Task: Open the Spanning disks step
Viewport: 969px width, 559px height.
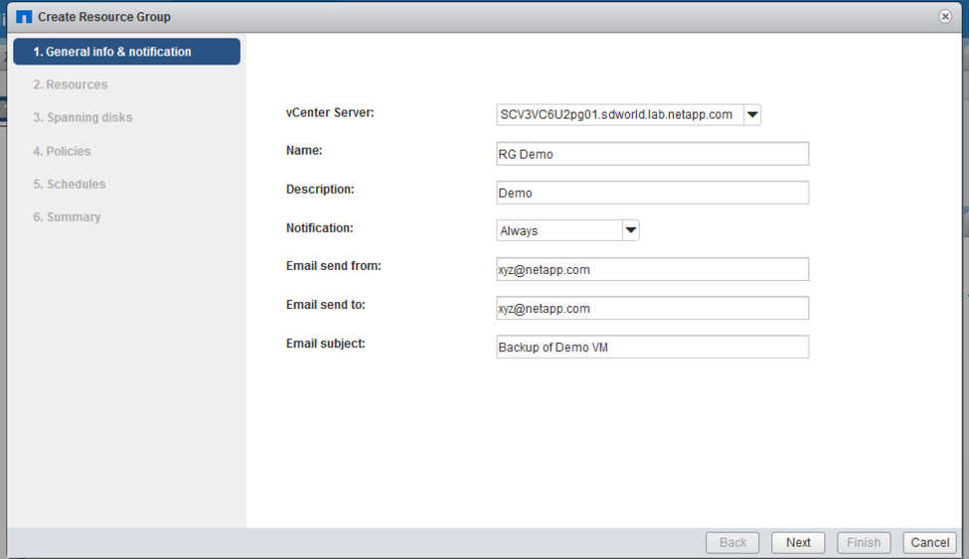Action: tap(82, 118)
